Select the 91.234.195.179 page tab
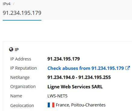Screen dimensions: 132x111 point(22,13)
